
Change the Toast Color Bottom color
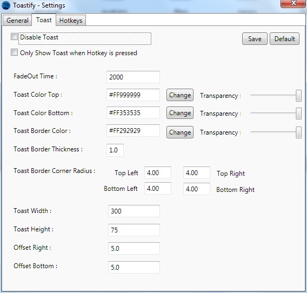tap(180, 113)
